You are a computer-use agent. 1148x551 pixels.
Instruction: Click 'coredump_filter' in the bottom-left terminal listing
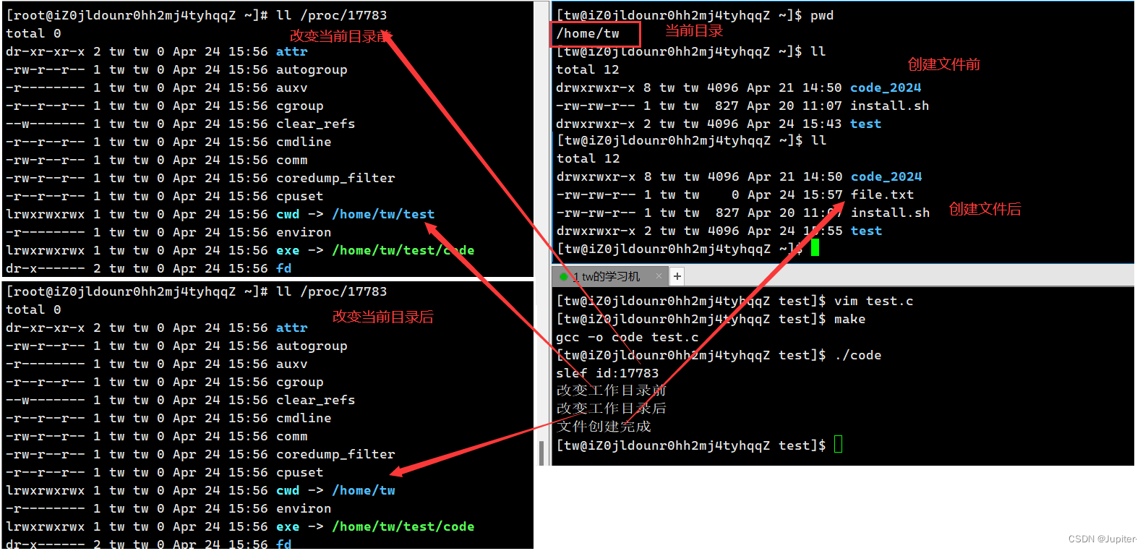[335, 454]
